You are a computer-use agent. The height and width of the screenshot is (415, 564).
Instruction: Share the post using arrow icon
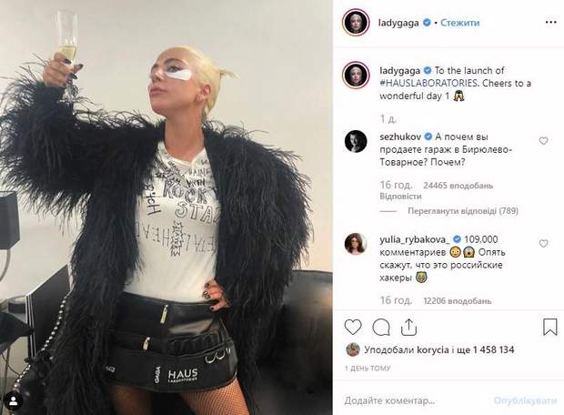408,327
